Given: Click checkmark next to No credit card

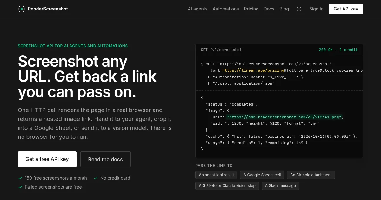Looking at the screenshot, I should [x=96, y=178].
